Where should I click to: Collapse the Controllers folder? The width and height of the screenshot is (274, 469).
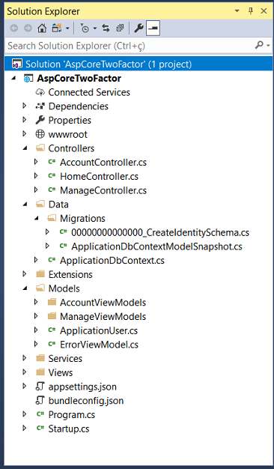click(25, 148)
